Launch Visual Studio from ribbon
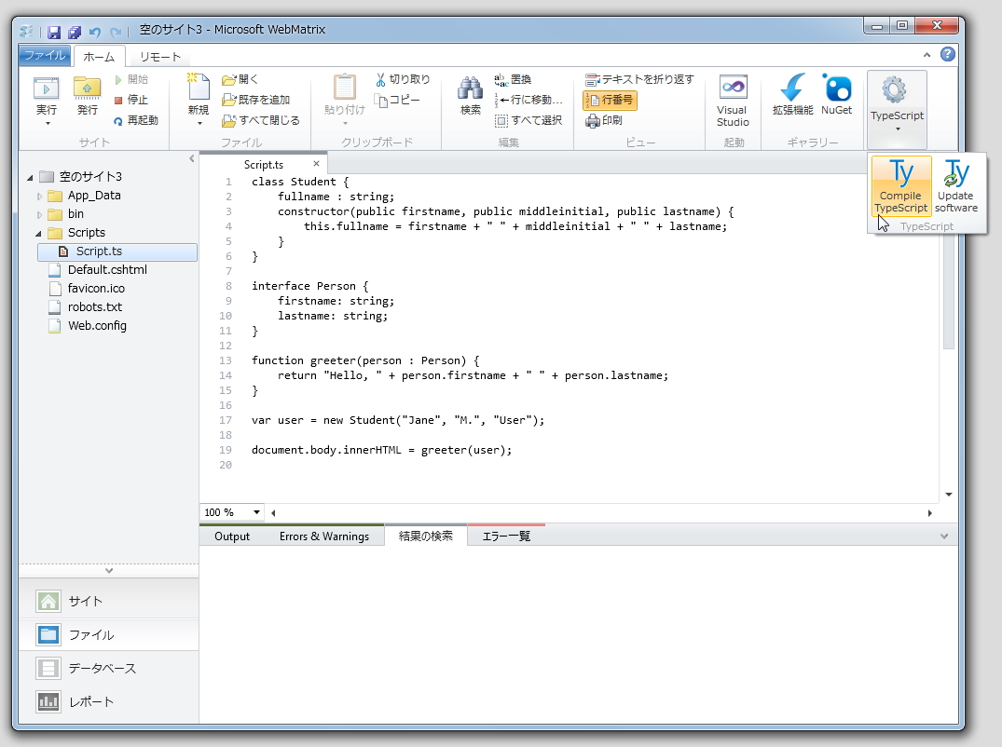This screenshot has height=747, width=1002. click(x=733, y=101)
